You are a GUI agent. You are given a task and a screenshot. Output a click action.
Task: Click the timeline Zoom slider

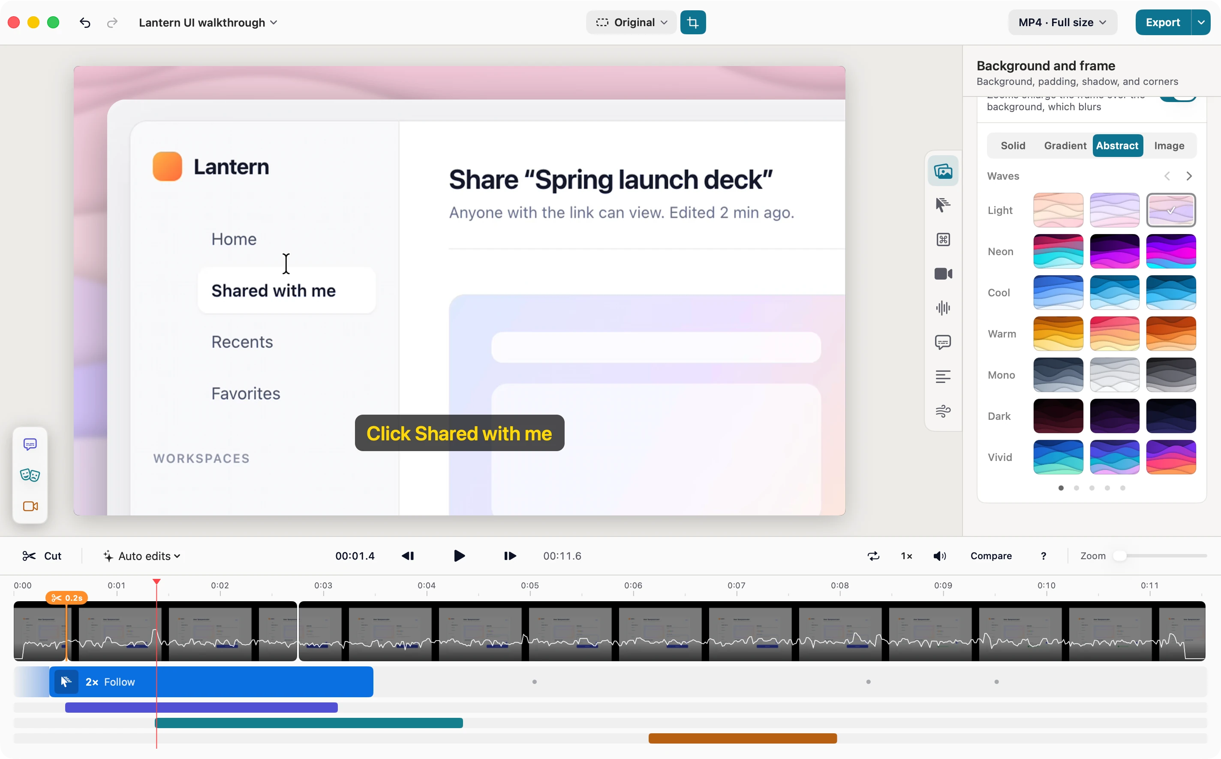point(1160,556)
